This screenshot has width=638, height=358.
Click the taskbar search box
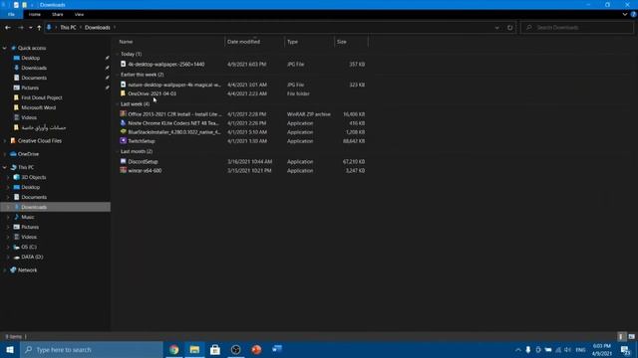pos(92,349)
